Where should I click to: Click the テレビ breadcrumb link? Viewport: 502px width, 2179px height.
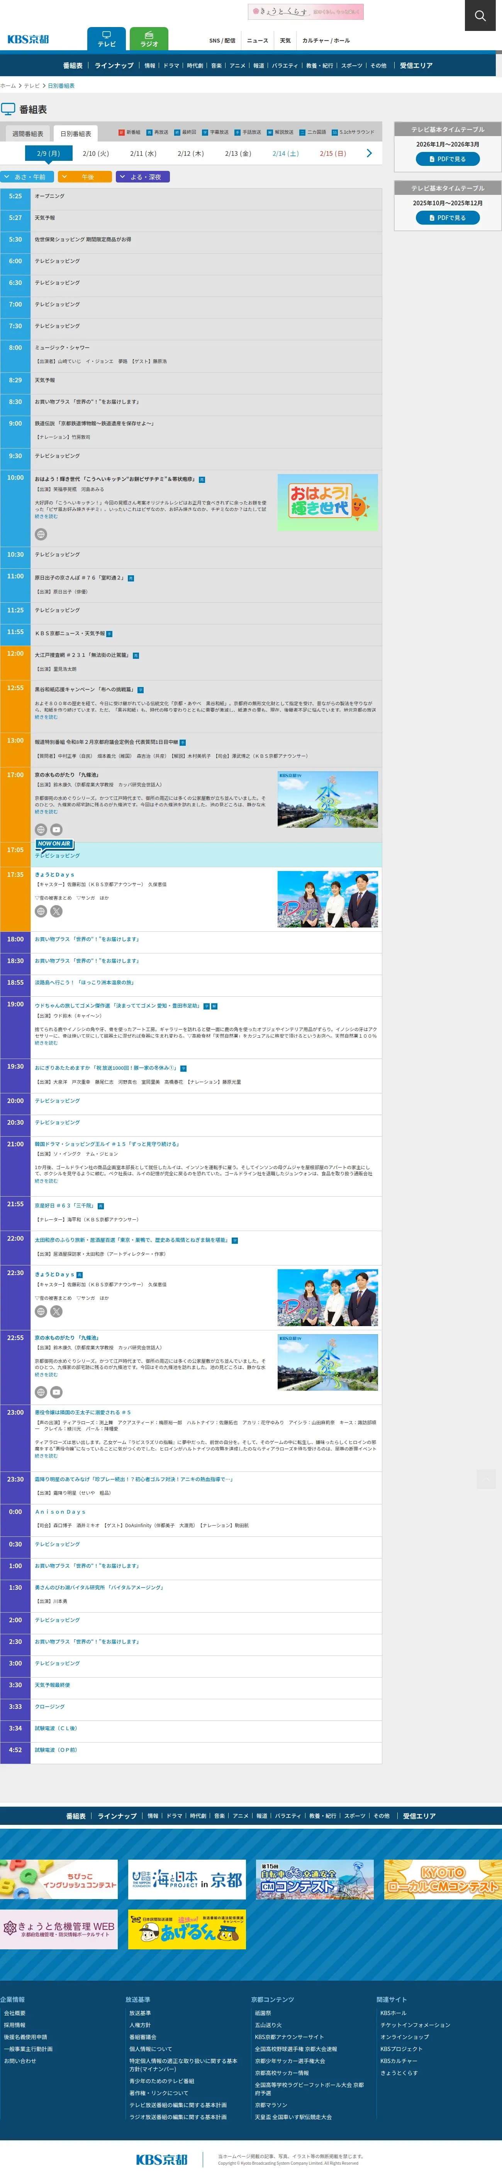click(31, 85)
